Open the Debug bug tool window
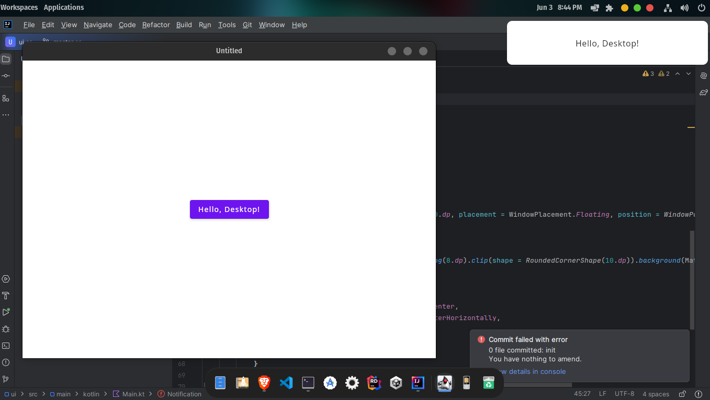 pos(6,329)
